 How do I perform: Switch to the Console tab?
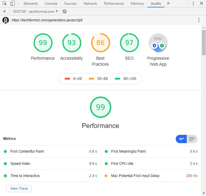51,4
